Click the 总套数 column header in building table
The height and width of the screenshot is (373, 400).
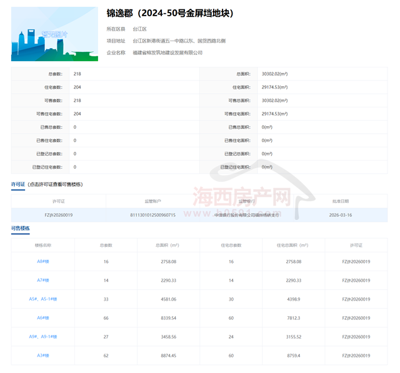(106, 245)
